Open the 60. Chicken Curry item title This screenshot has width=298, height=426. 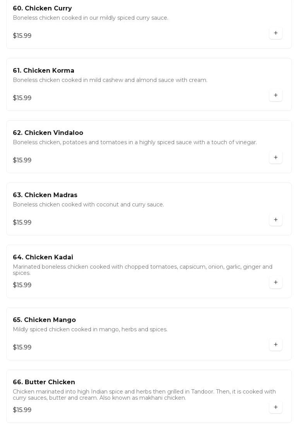coord(43,9)
